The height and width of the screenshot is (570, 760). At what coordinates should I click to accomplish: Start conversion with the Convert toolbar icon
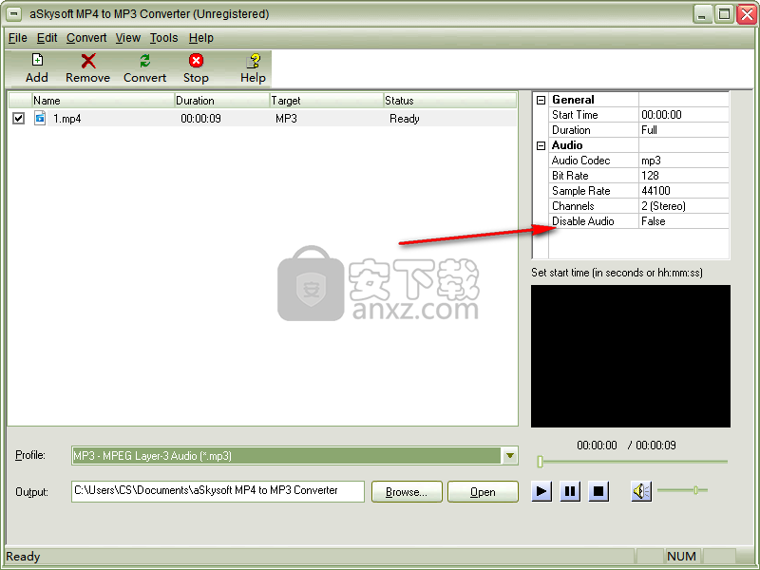(145, 61)
